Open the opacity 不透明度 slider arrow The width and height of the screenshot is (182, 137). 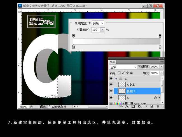pyautogui.click(x=161, y=67)
